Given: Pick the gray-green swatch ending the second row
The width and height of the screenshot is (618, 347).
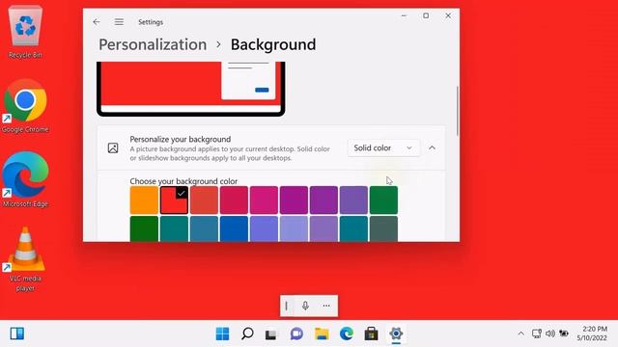Looking at the screenshot, I should click(x=384, y=229).
